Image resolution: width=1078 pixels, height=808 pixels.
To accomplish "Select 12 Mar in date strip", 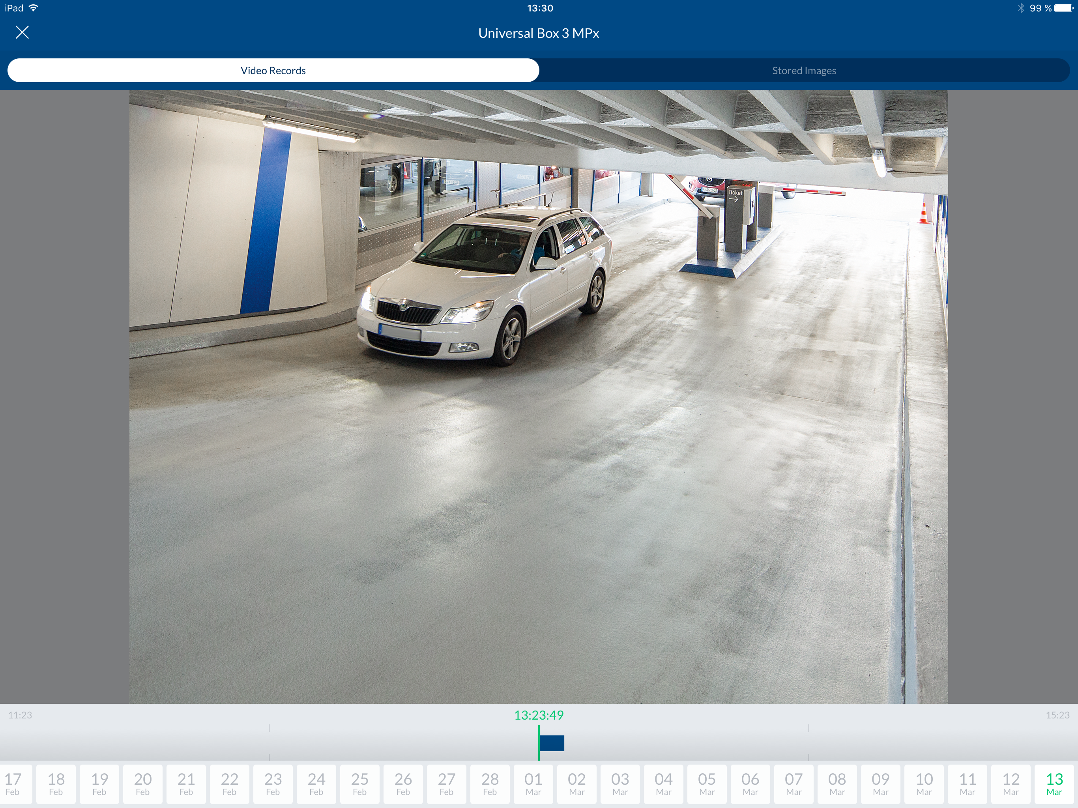I will tap(1011, 784).
